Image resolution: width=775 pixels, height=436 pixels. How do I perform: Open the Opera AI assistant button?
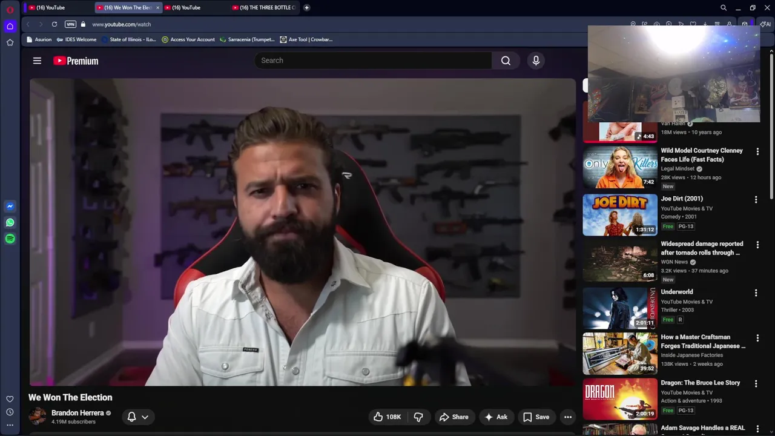(x=765, y=24)
